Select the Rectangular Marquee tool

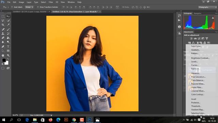click(x=3, y=16)
